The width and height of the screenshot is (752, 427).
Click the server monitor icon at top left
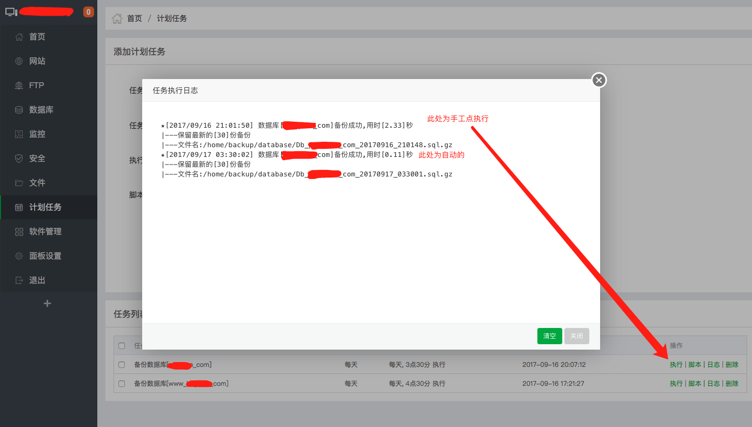pyautogui.click(x=11, y=11)
